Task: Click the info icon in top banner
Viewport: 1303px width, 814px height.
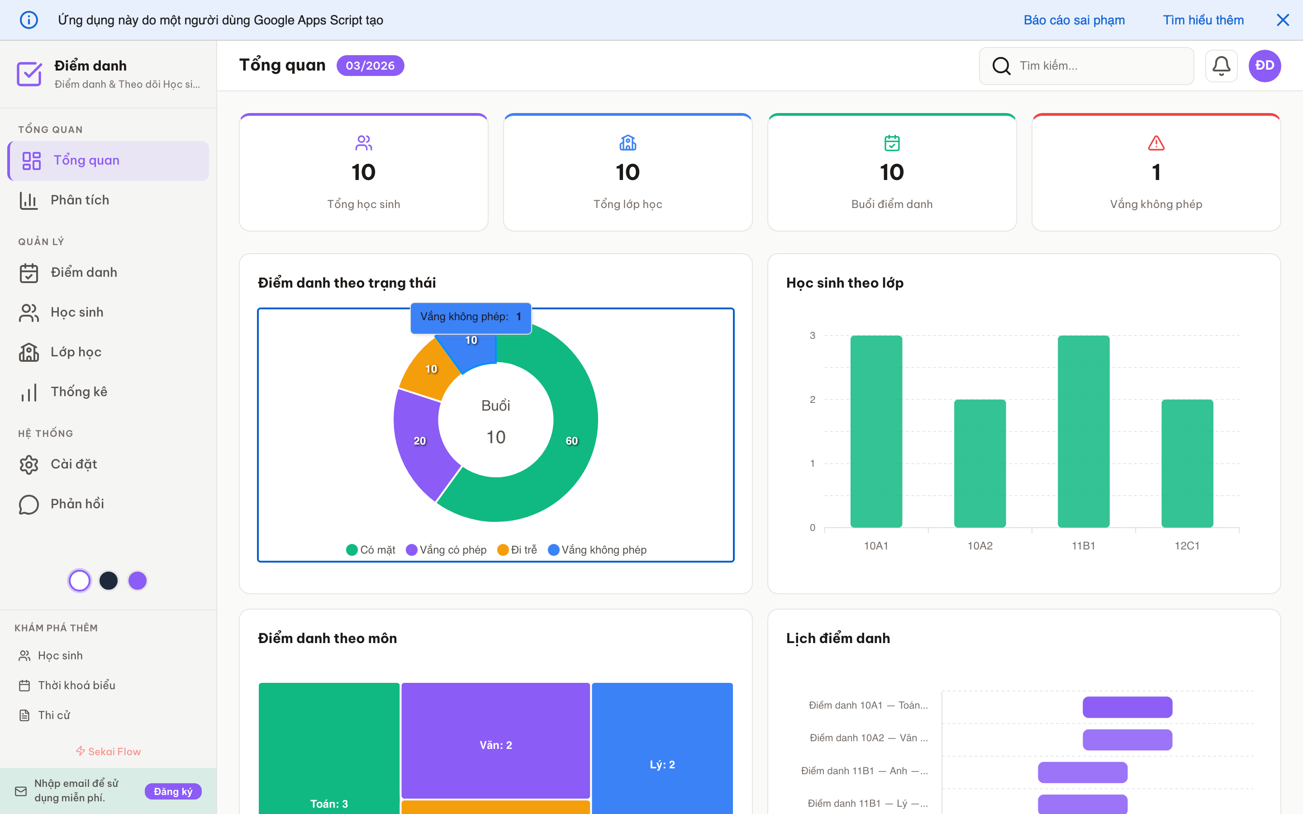Action: 29,20
